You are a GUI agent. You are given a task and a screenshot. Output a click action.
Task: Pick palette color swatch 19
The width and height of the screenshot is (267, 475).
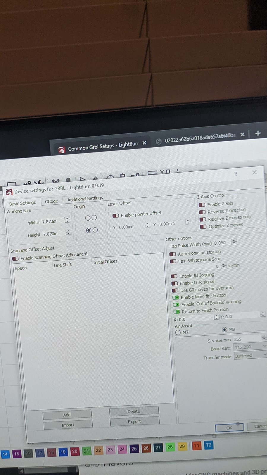click(x=63, y=452)
